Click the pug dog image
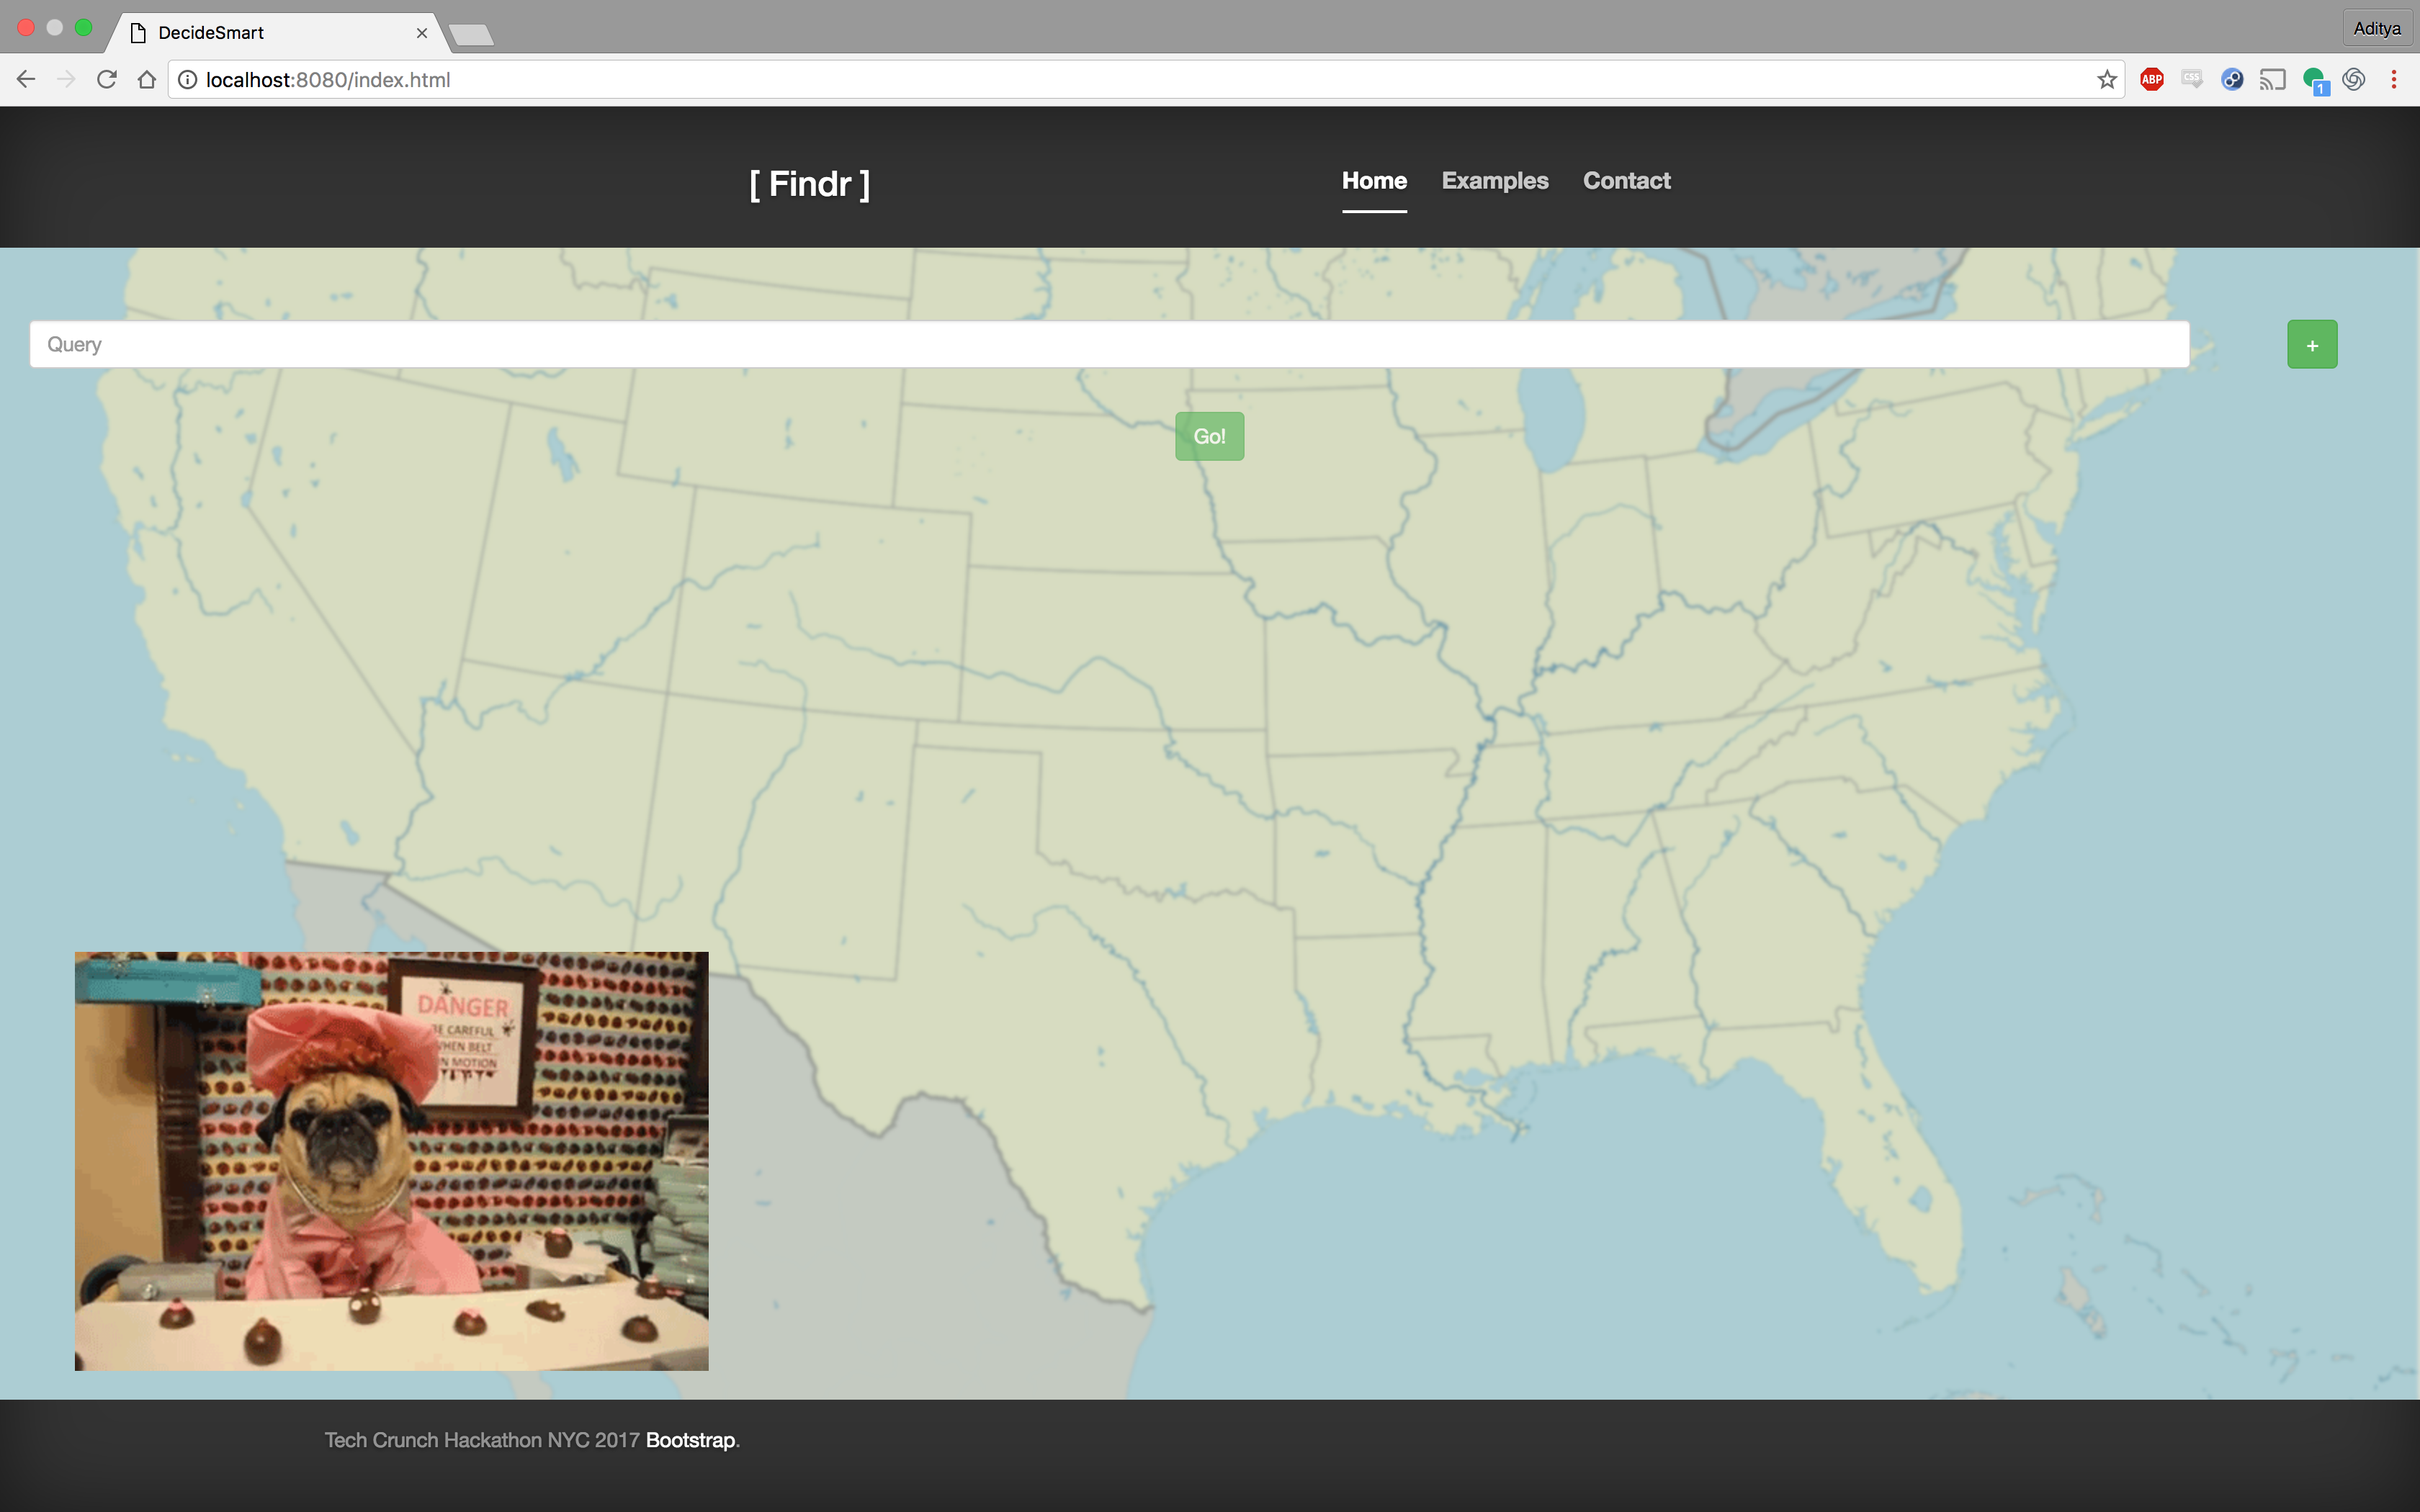 [x=391, y=1160]
